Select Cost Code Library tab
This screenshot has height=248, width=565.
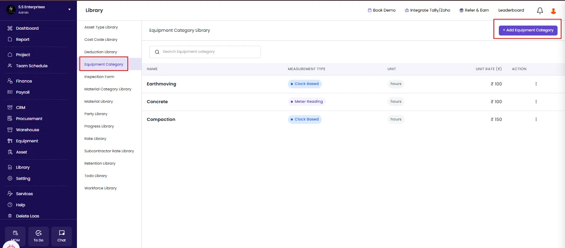[x=101, y=40]
